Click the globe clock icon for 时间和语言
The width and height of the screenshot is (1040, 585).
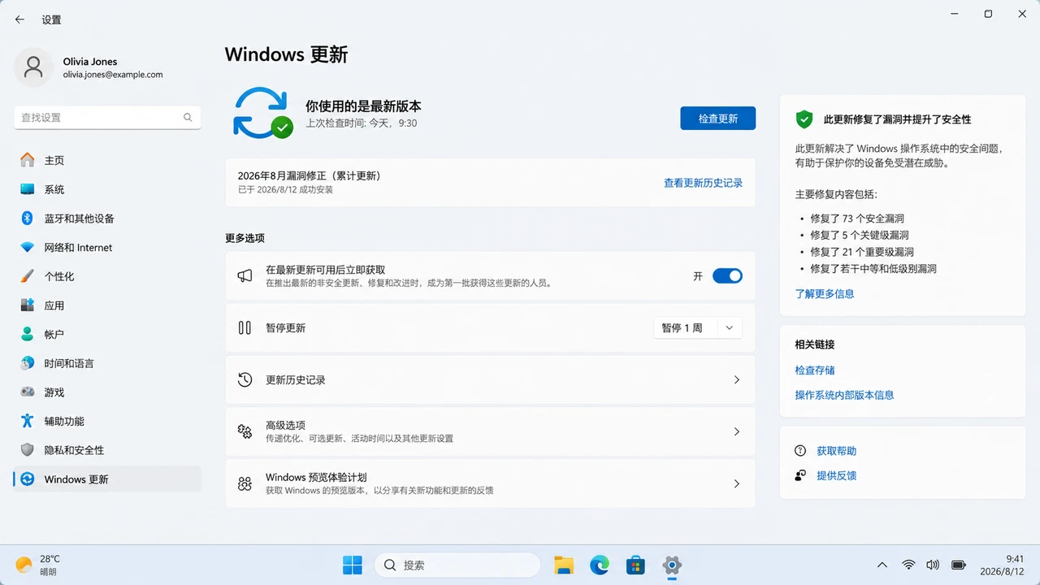coord(28,363)
